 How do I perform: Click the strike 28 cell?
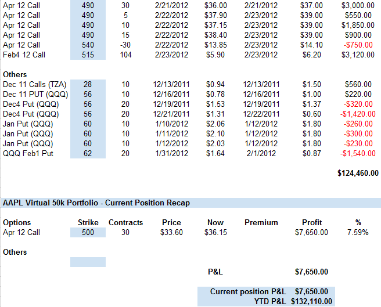pyautogui.click(x=88, y=85)
